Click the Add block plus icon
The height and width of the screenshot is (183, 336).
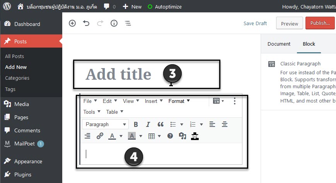point(72,23)
